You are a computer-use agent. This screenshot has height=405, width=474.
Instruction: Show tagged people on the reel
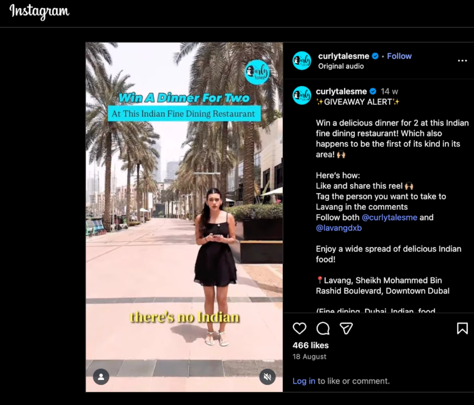[101, 377]
